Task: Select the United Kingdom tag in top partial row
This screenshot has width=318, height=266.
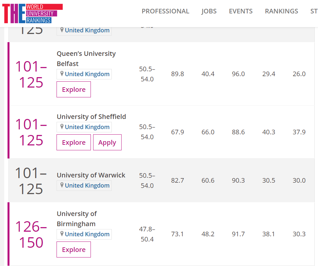Action: pos(87,30)
